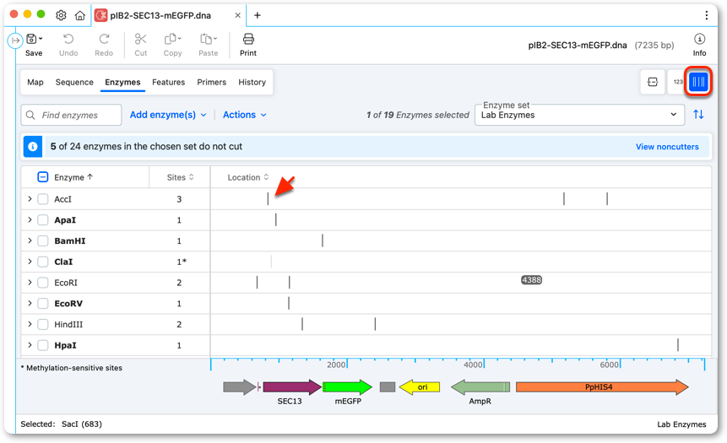The image size is (727, 443).
Task: Sort by the Sites column header
Action: (x=180, y=177)
